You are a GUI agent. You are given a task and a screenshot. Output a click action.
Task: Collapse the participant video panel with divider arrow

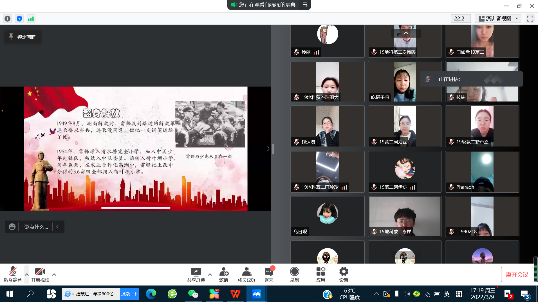[269, 149]
